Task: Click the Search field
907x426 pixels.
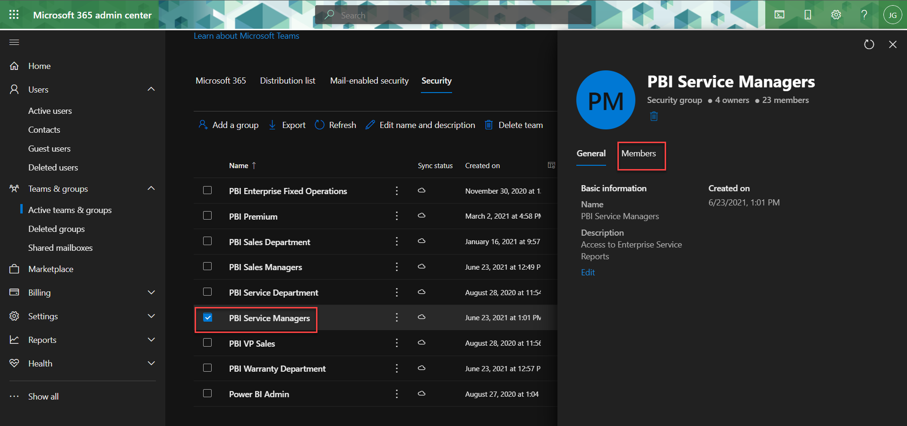Action: (453, 15)
